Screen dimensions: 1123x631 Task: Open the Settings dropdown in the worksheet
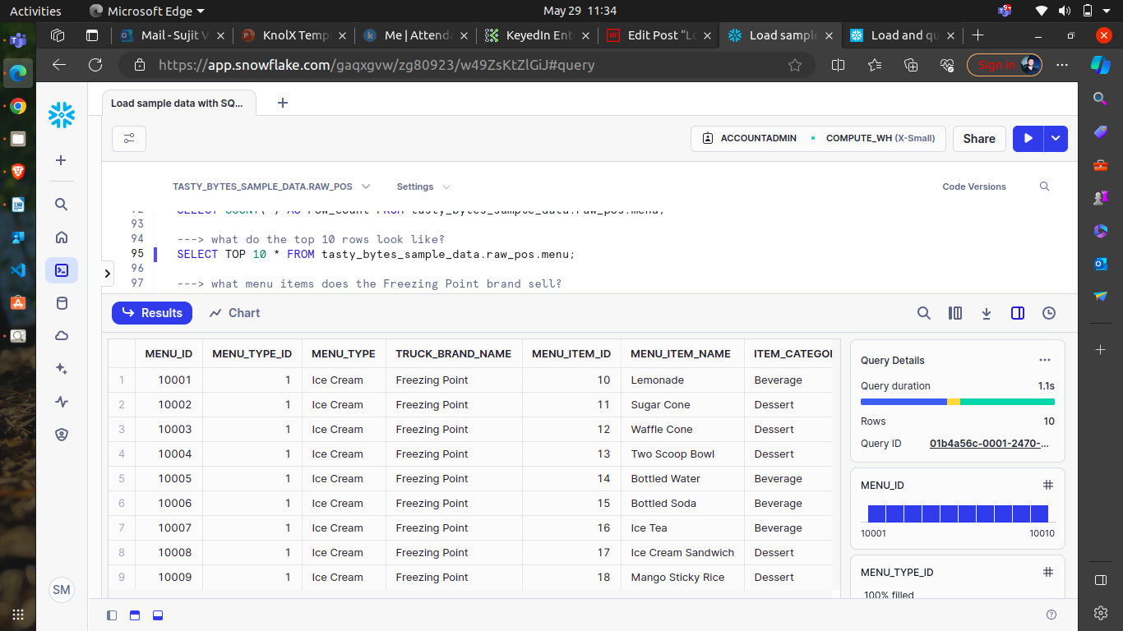[423, 187]
